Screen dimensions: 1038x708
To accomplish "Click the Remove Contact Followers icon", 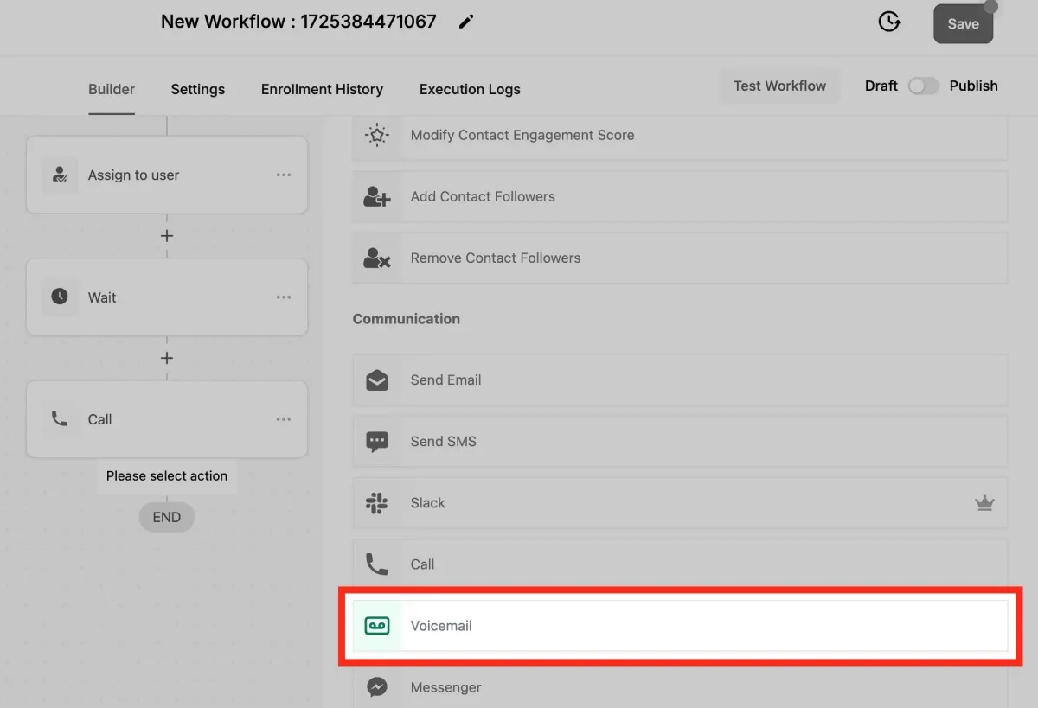I will point(377,258).
